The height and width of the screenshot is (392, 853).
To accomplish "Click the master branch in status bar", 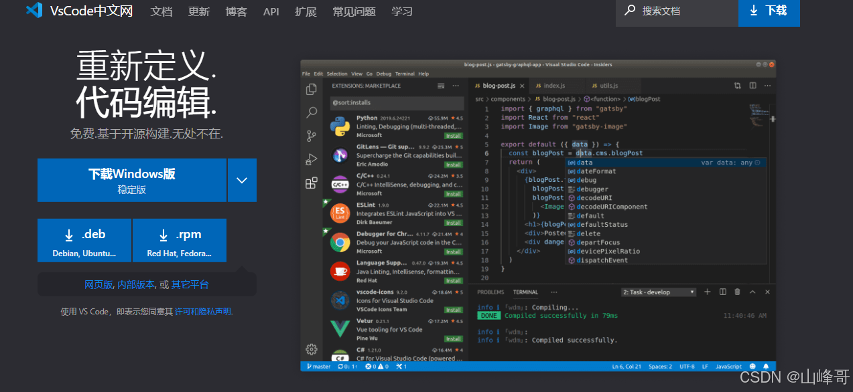I will (319, 367).
